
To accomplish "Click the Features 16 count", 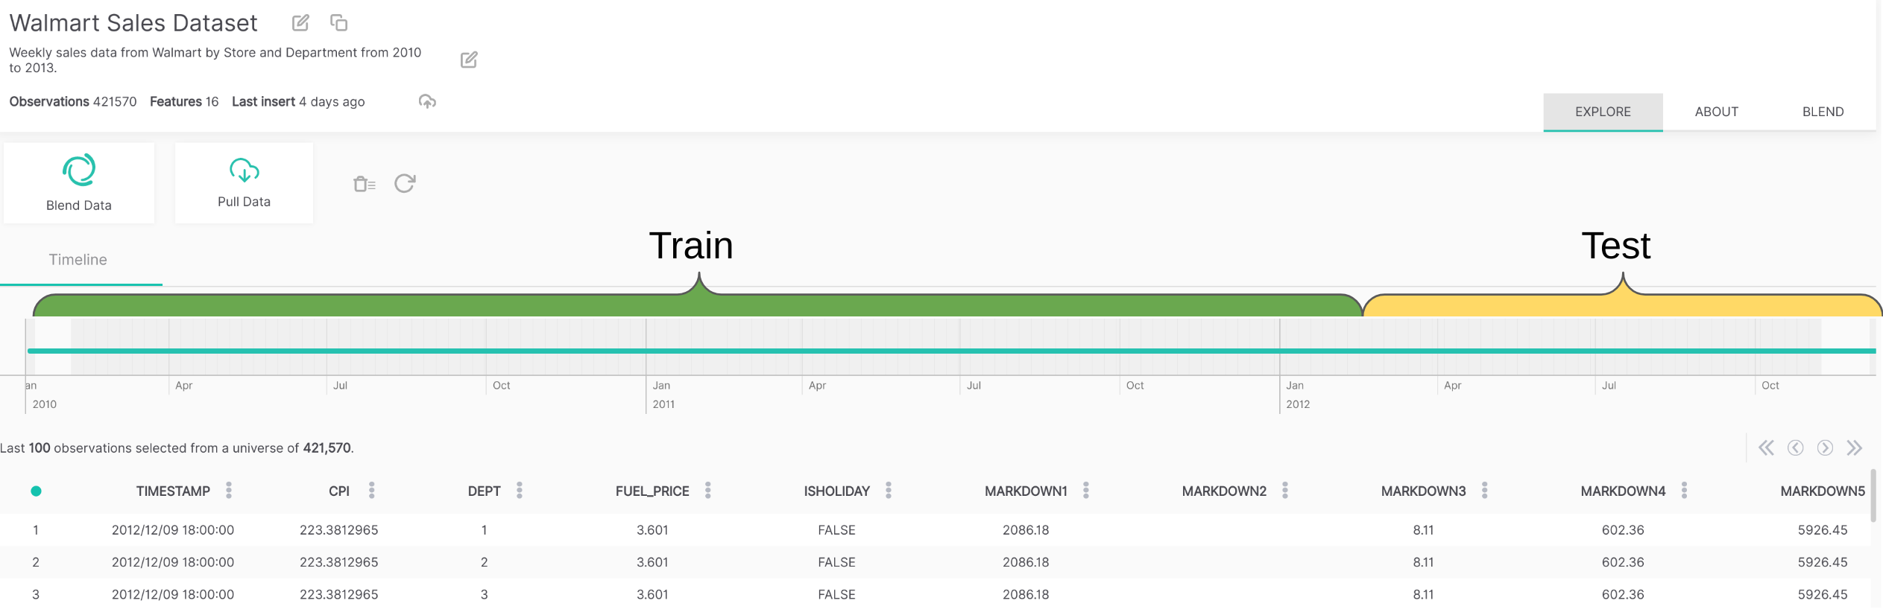I will tap(184, 101).
